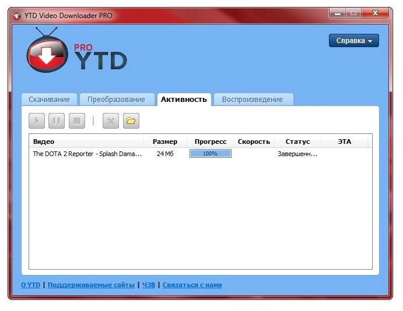Open the Воспроизведение tab
403x311 pixels.
253,100
